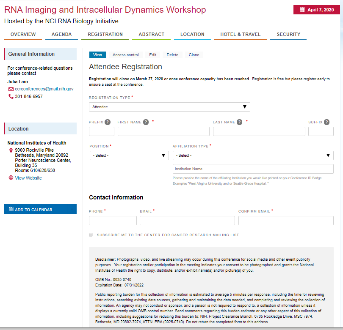Click the Confirm Email input field

(286, 221)
